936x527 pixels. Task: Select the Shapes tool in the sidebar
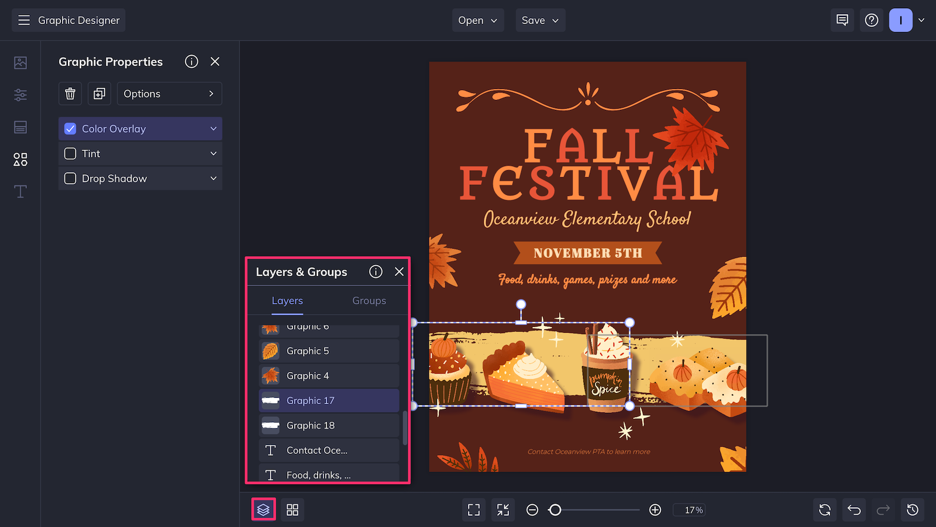click(x=20, y=159)
